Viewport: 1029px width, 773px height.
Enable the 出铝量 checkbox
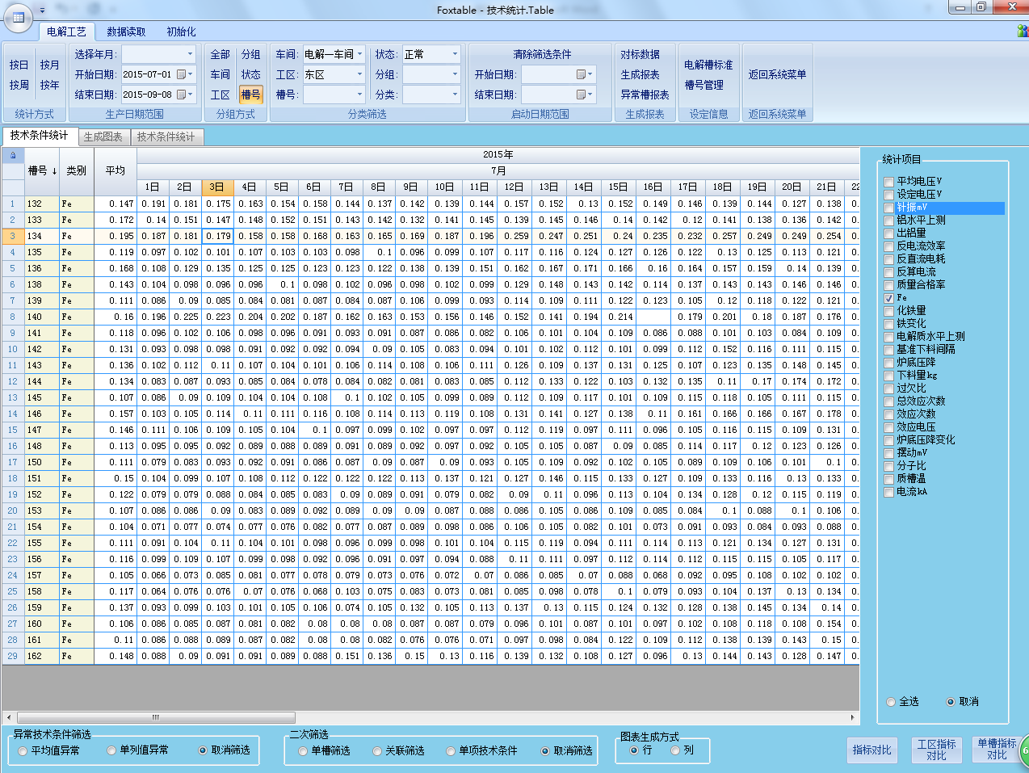tap(889, 233)
